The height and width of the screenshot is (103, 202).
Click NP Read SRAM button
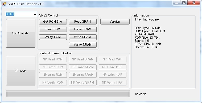(x=83, y=59)
